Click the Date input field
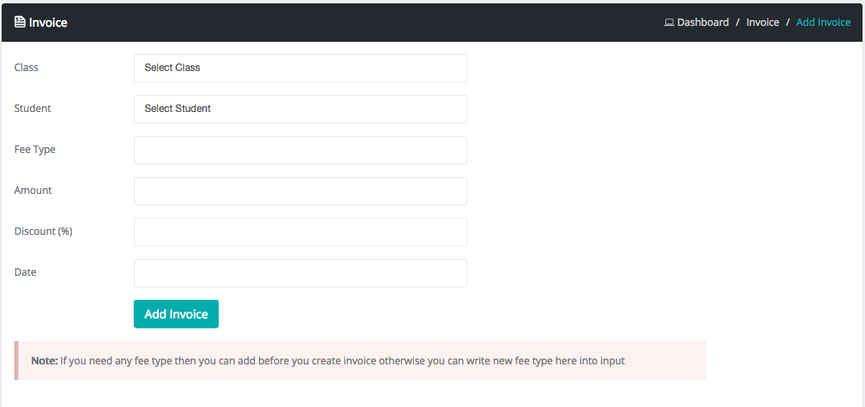Screen dimensions: 865x407 tap(300, 272)
